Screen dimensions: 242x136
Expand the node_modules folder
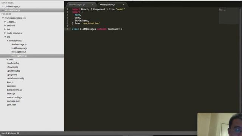(5, 33)
